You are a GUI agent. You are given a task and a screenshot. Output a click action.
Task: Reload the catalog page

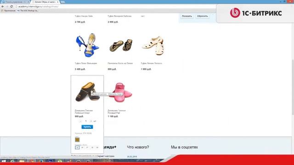tap(11, 6)
